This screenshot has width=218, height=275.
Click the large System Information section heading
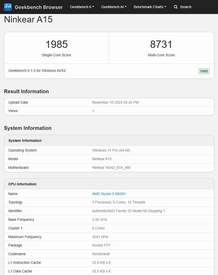pos(28,128)
